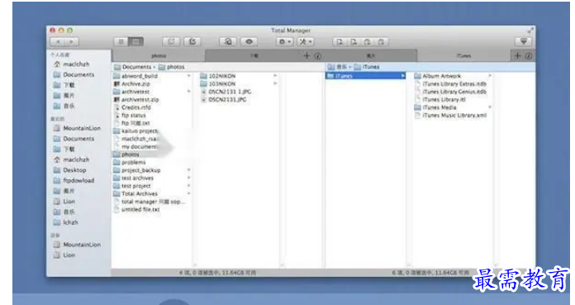Enter full screen via top-right arrows
The width and height of the screenshot is (575, 305).
click(530, 31)
